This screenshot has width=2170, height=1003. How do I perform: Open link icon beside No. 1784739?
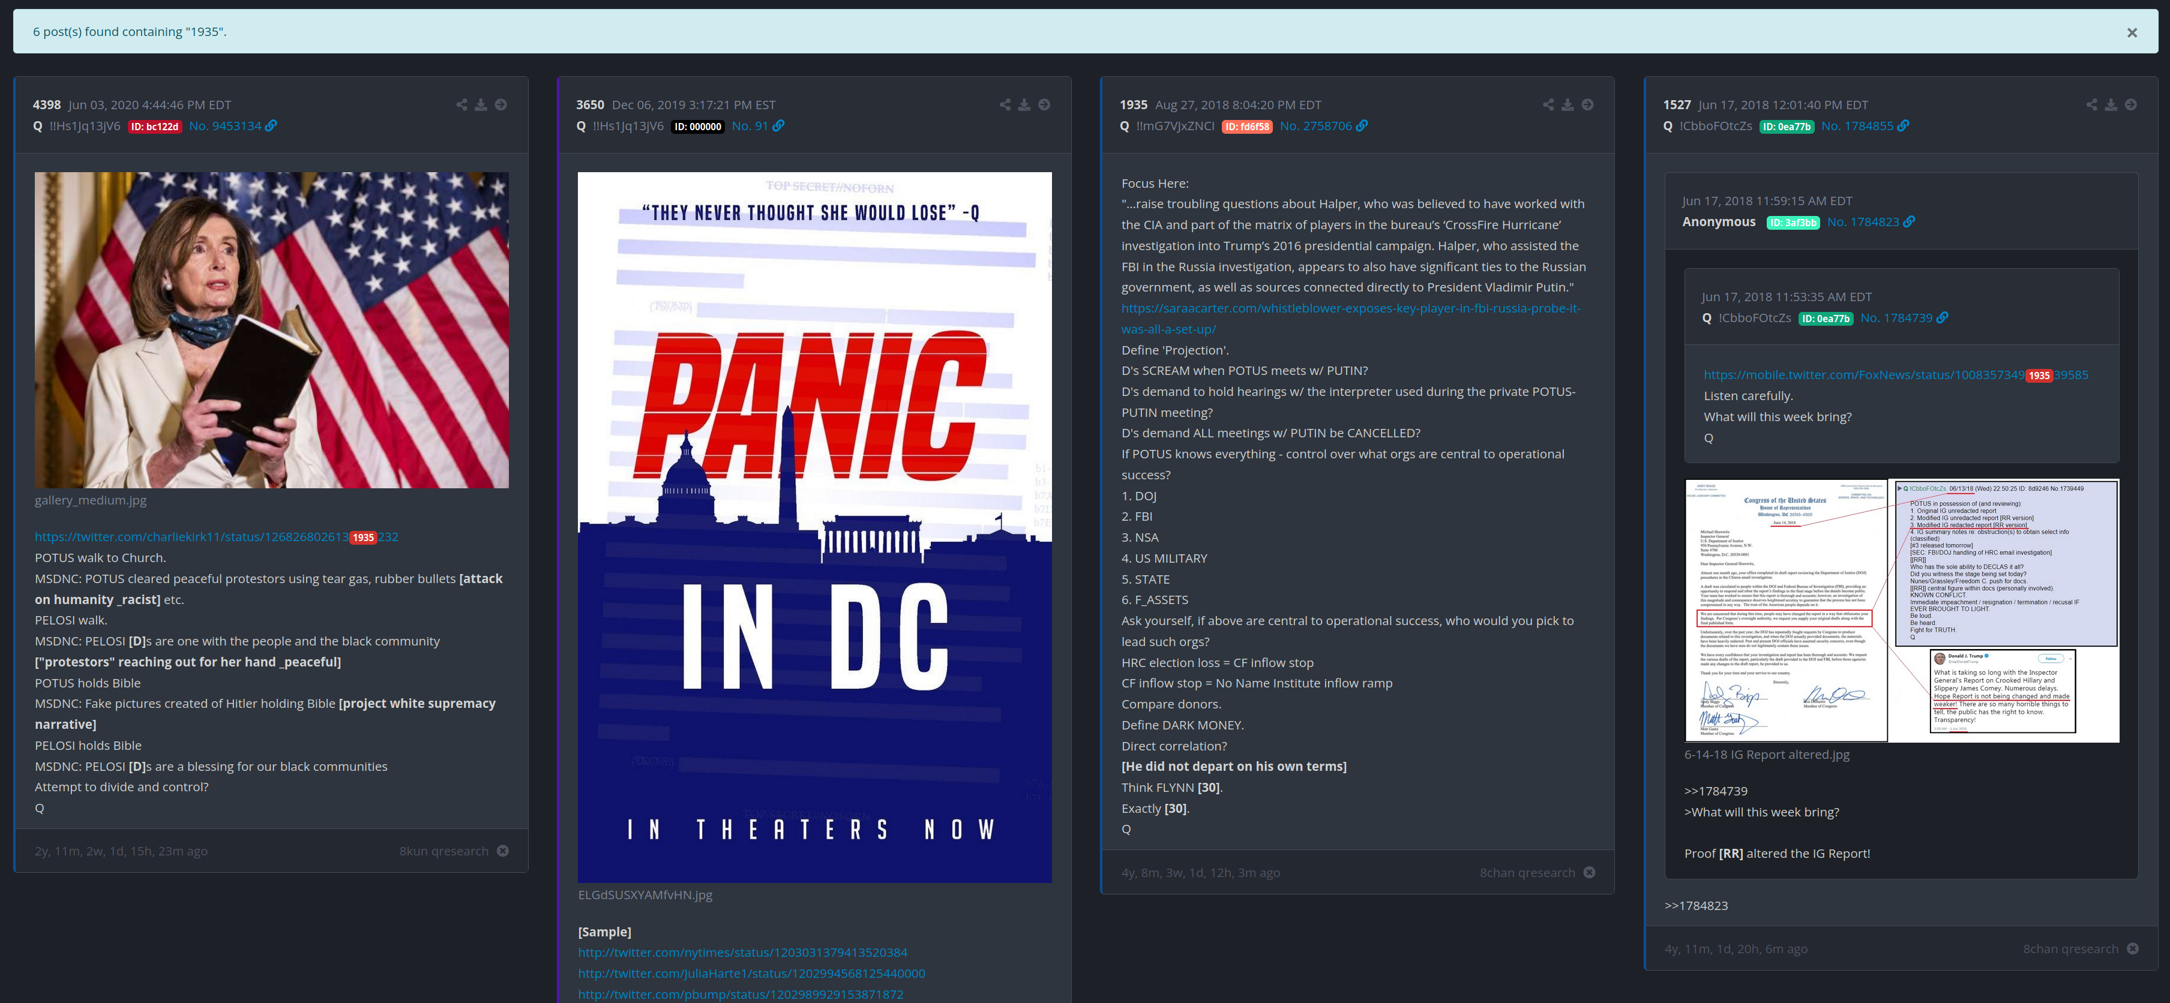pyautogui.click(x=1943, y=317)
